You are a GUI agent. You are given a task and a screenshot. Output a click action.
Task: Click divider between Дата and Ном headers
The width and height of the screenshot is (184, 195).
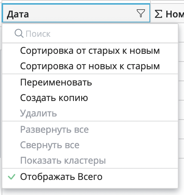point(151,13)
